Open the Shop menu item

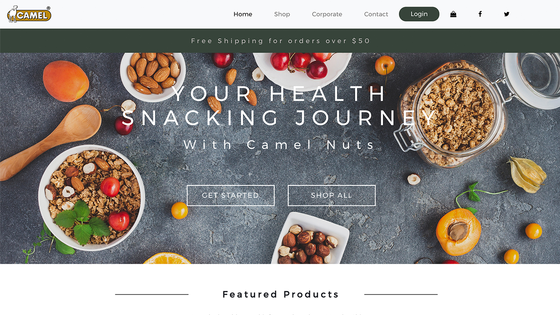pyautogui.click(x=282, y=14)
